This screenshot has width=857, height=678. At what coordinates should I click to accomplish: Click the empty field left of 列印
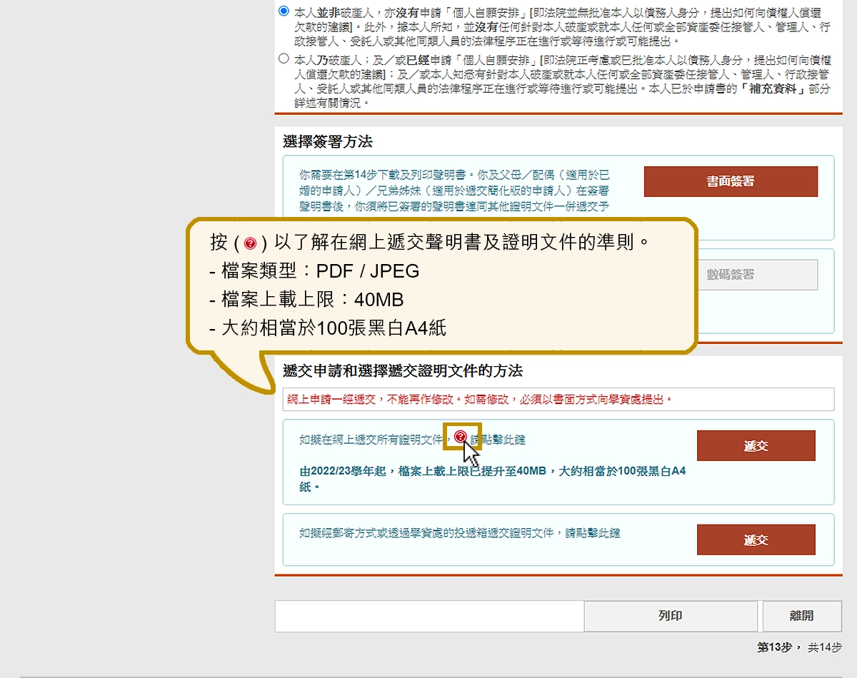[429, 616]
